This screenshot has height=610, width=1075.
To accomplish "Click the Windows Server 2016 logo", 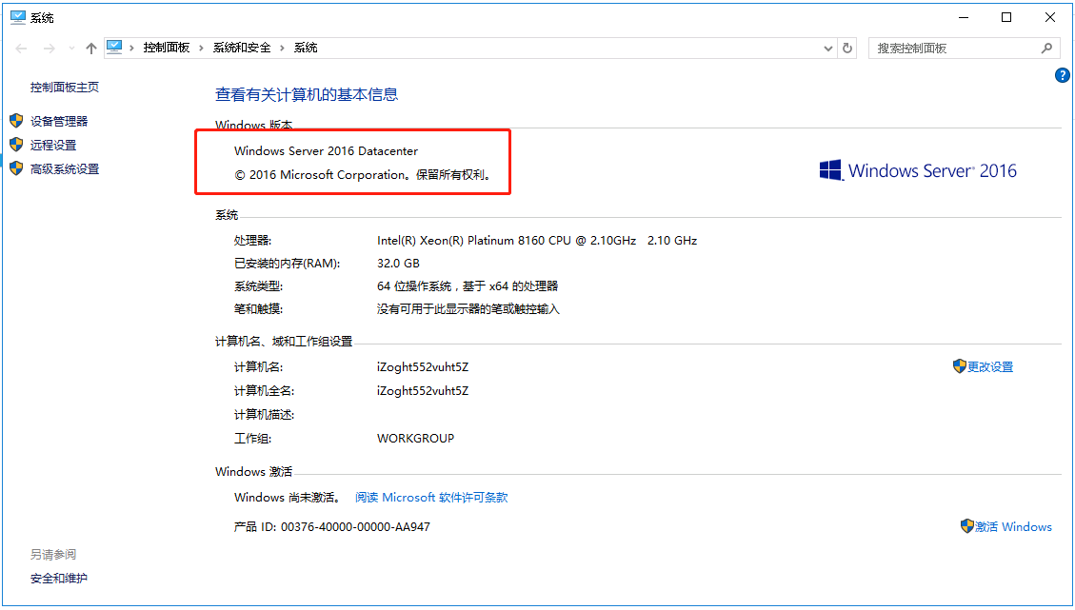I will tap(918, 170).
